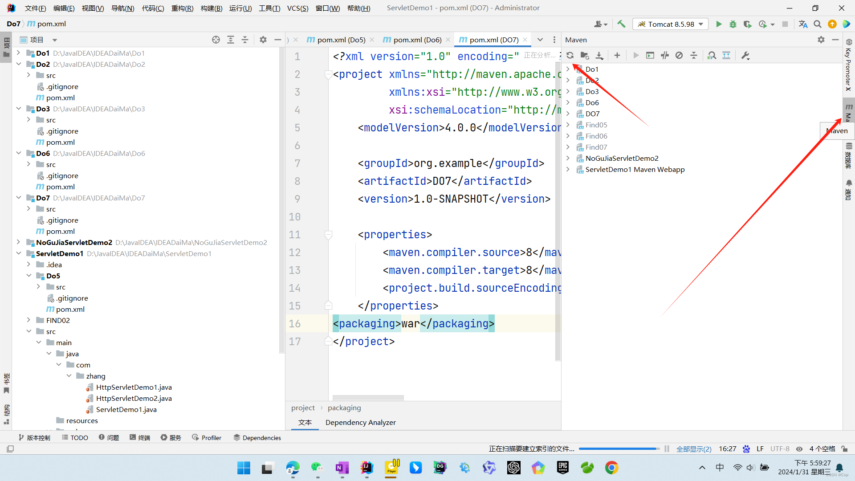Run Tomcat 8.5.98 configuration
This screenshot has height=481, width=855.
click(x=718, y=24)
